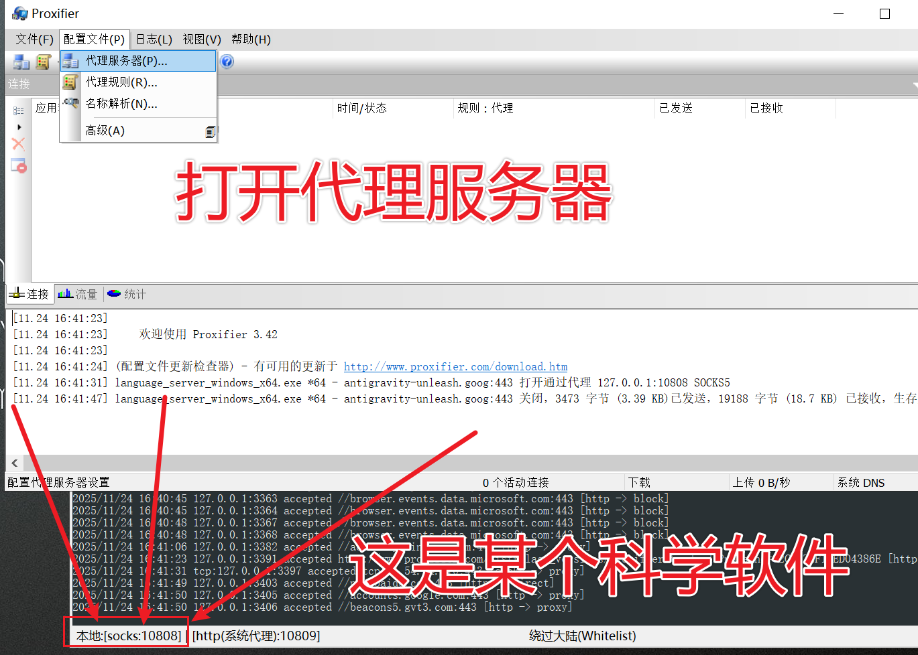Switch to the 连接 tab
Image resolution: width=918 pixels, height=655 pixels.
tap(30, 293)
